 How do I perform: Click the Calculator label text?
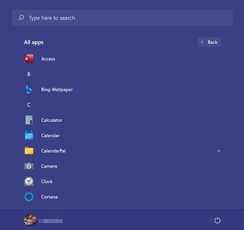[52, 120]
